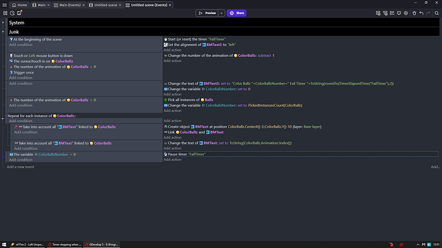Viewport: 442px width, 248px height.
Task: Expand the System event group
Action: [3, 22]
